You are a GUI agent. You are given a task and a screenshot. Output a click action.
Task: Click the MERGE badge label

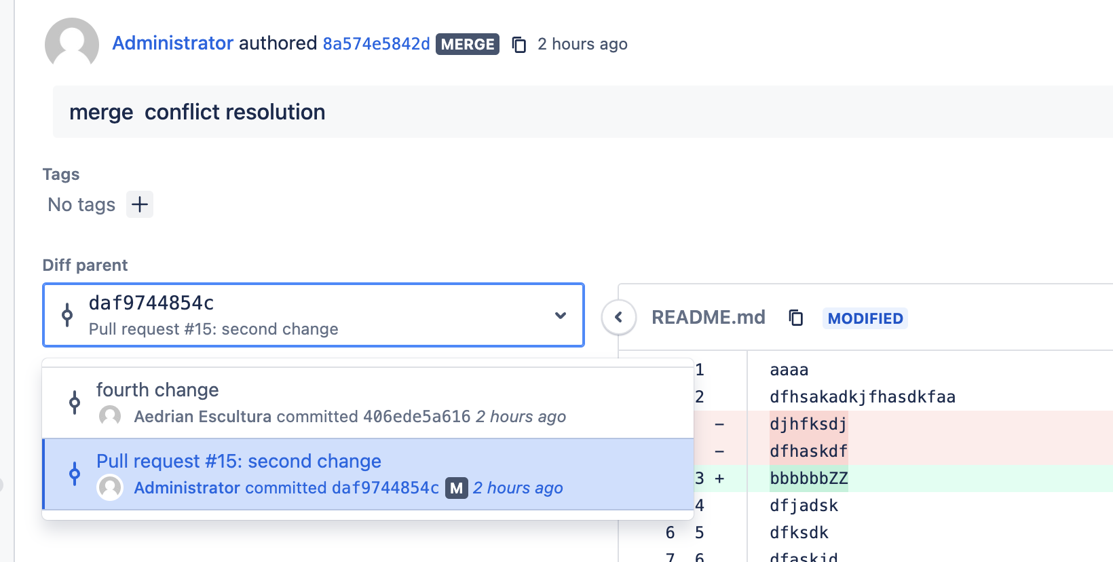point(468,44)
